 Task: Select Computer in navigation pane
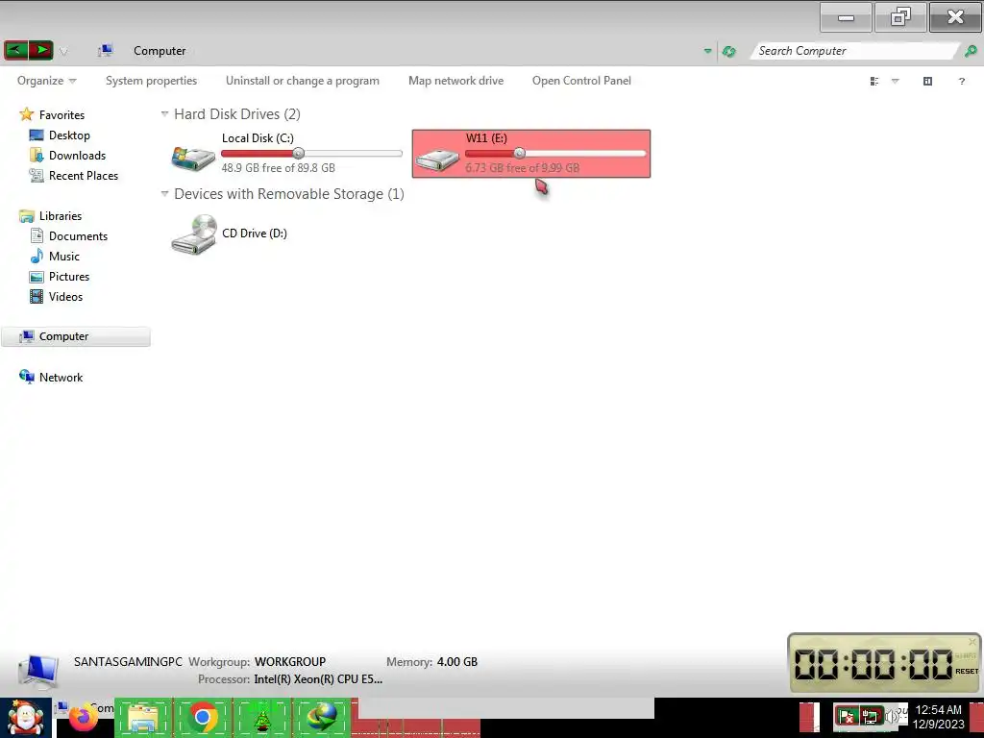(x=76, y=336)
